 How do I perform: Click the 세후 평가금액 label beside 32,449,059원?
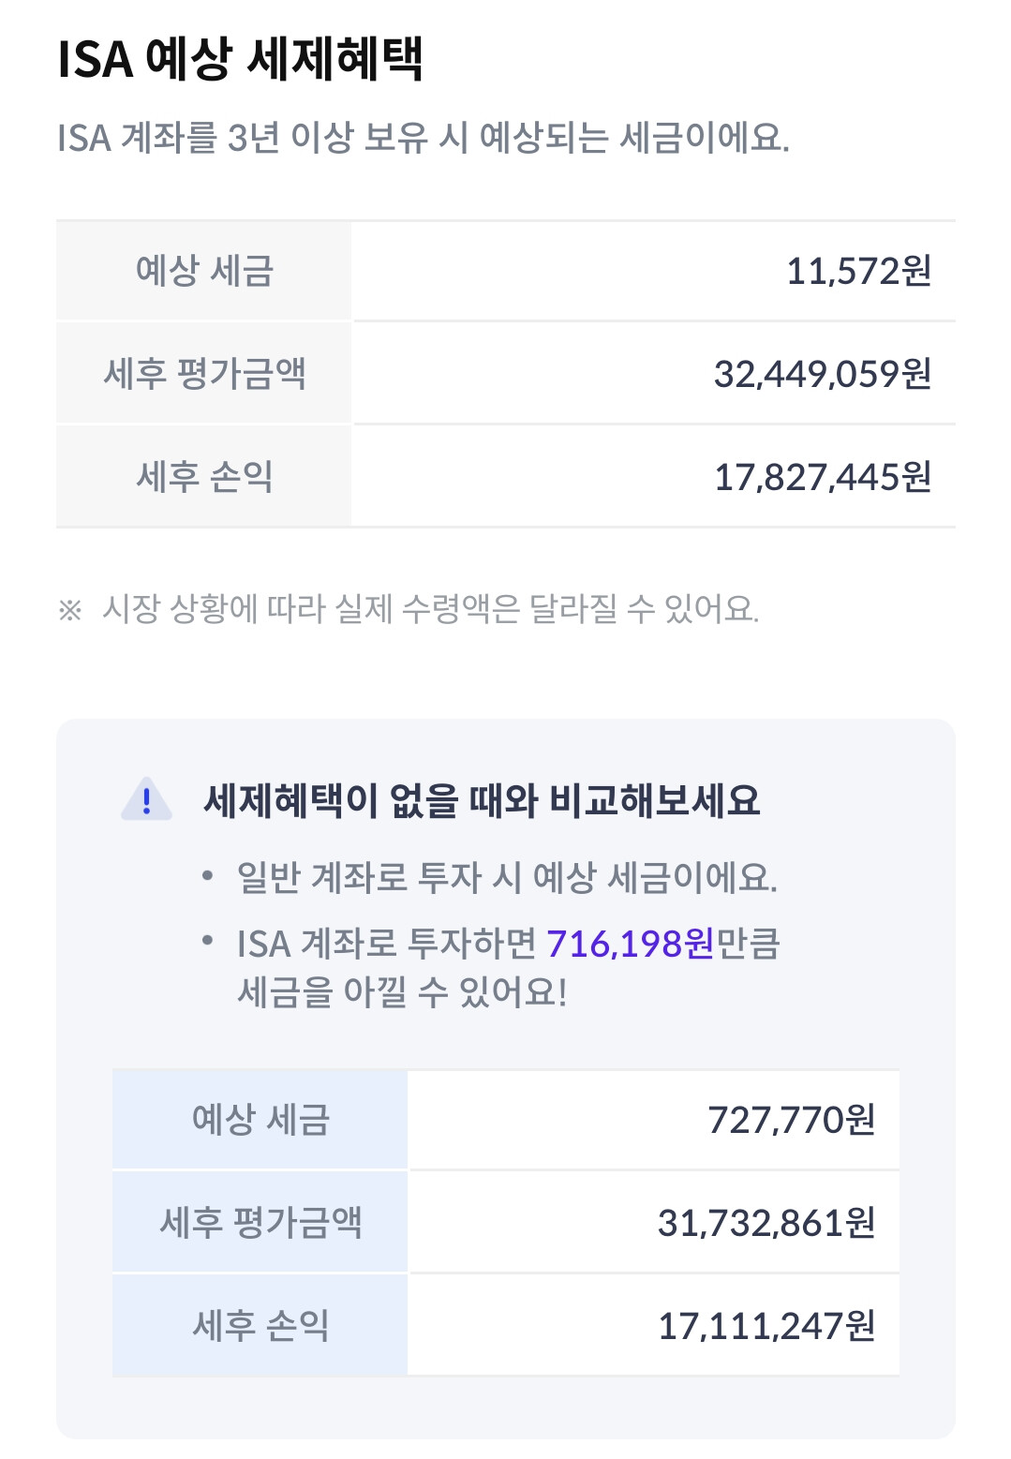(x=204, y=374)
